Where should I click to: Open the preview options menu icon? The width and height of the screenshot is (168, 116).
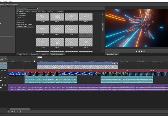tap(144, 51)
